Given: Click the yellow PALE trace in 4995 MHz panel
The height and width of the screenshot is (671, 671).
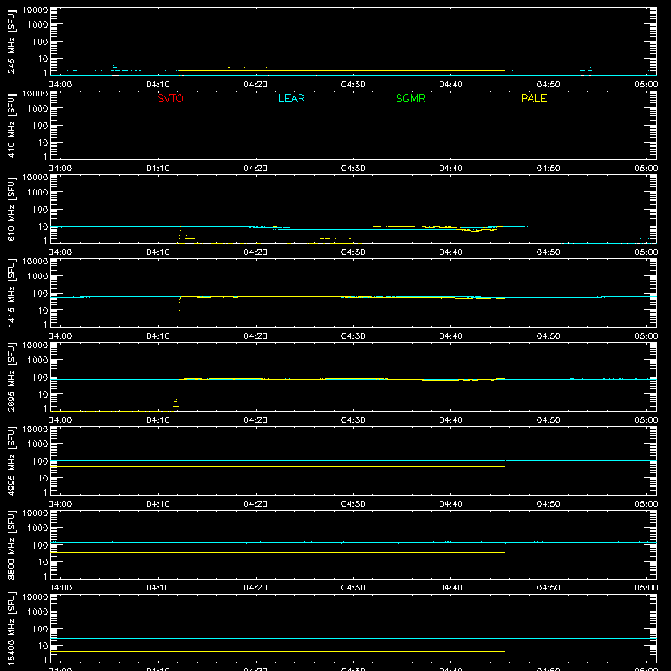Looking at the screenshot, I should click(x=278, y=466).
